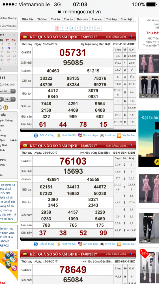Viewport: 159px width, 284px height.
Task: Select day 9 in the calendar
Action: click(9, 48)
